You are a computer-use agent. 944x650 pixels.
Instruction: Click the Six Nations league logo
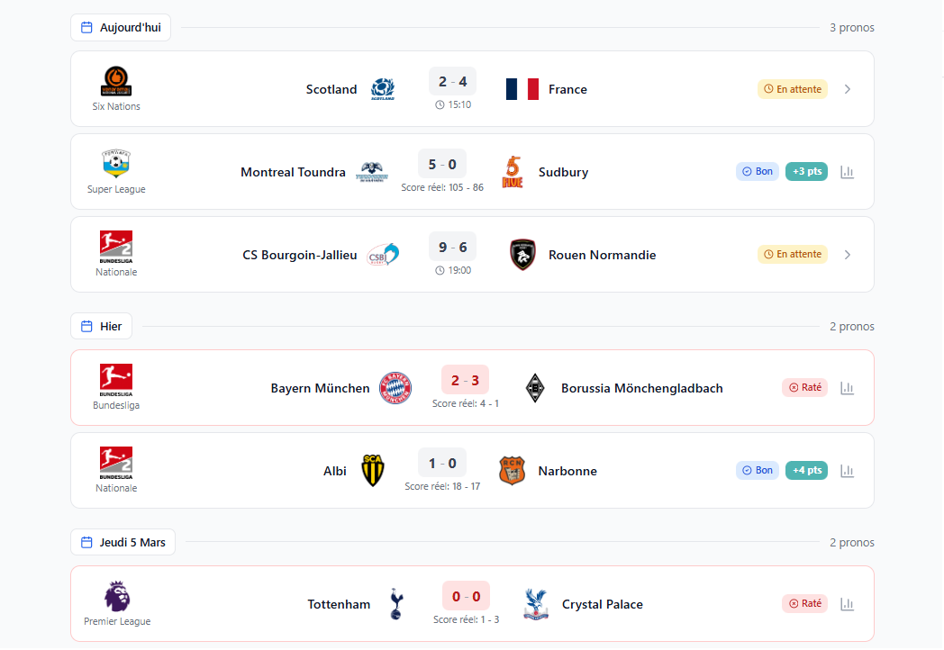tap(116, 82)
